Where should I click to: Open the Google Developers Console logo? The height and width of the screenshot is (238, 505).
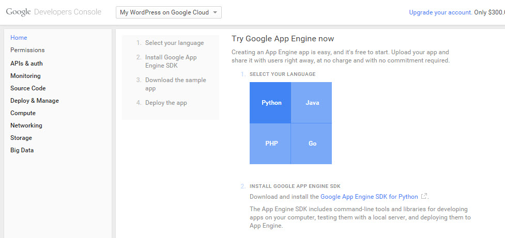click(54, 12)
